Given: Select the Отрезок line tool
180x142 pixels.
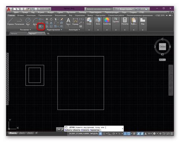Looking at the screenshot, I should [10, 21].
